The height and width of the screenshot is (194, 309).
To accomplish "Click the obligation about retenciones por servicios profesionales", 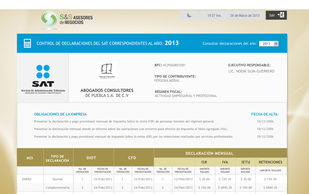I will pos(133,137).
